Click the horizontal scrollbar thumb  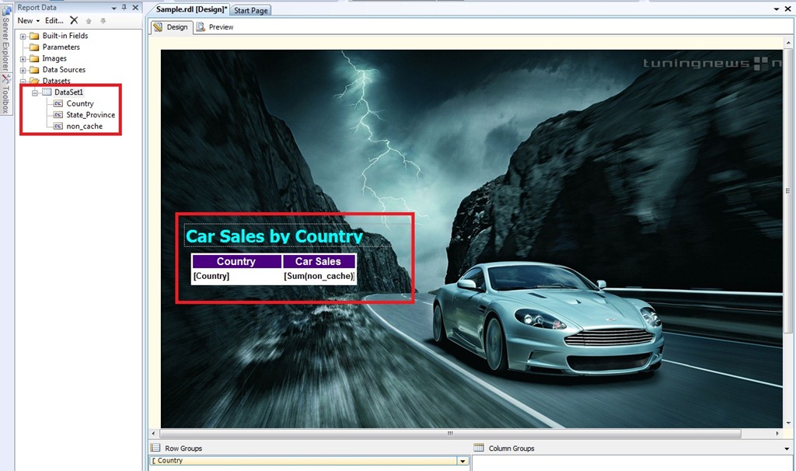450,434
